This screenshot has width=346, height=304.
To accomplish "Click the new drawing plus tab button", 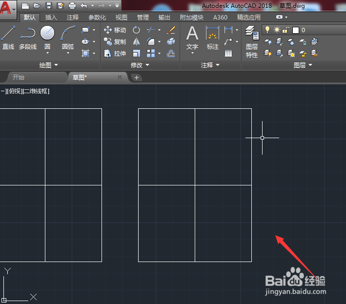I will (x=137, y=78).
